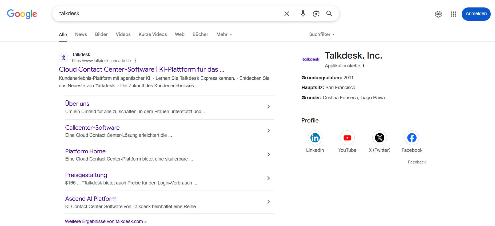495x226 pixels.
Task: Switch to the Bilder tab
Action: pos(101,34)
